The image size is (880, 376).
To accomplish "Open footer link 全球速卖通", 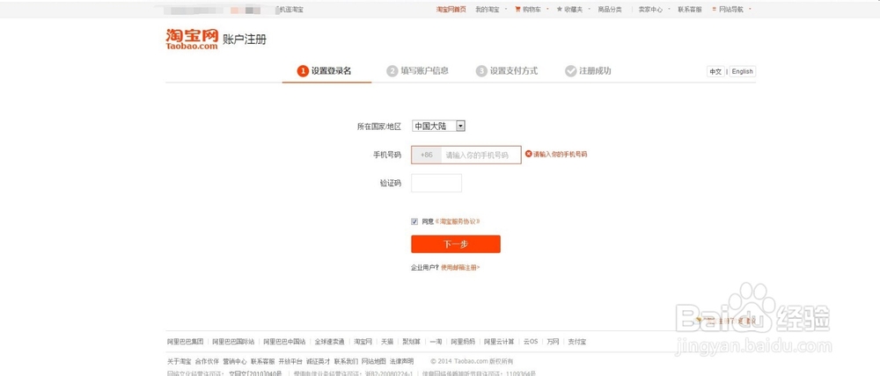I will pyautogui.click(x=329, y=341).
